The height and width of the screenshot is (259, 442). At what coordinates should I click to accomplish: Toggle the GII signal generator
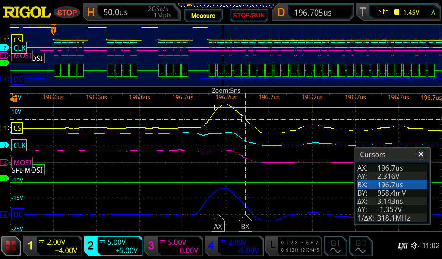pyautogui.click(x=360, y=246)
